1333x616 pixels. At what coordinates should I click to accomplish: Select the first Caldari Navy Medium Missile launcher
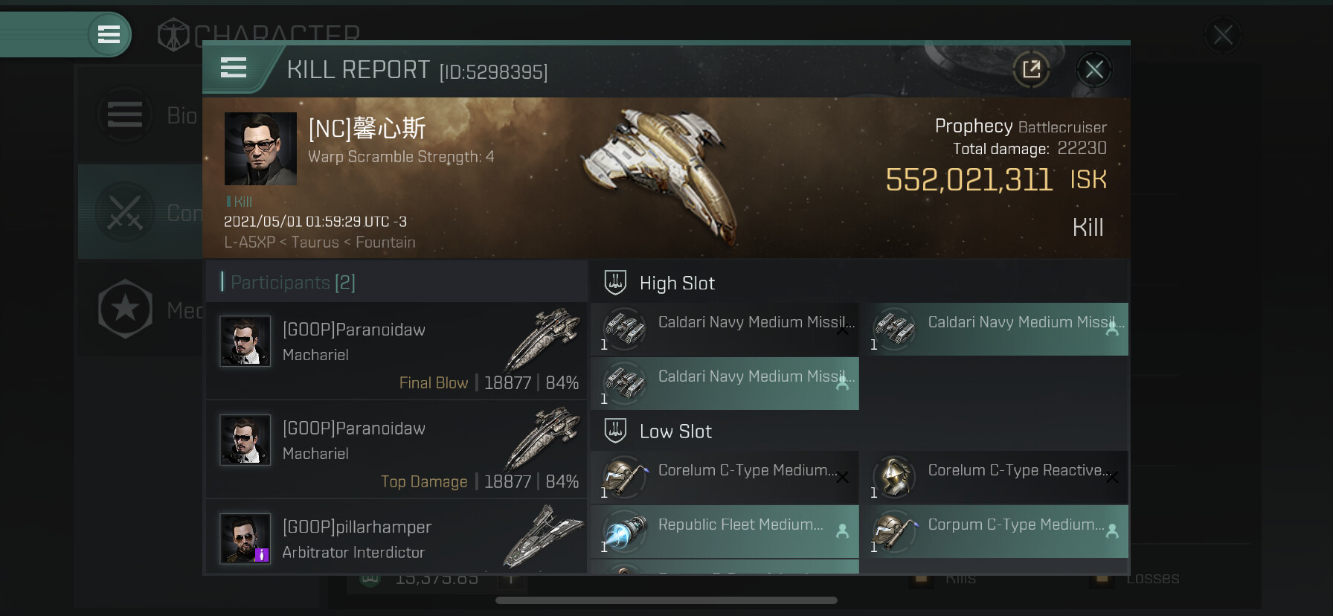click(x=725, y=329)
